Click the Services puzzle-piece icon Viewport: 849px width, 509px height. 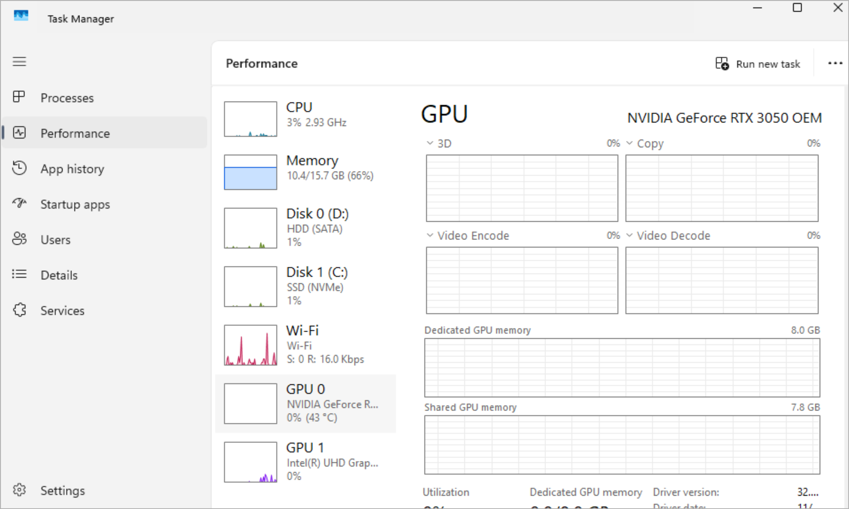pos(19,310)
